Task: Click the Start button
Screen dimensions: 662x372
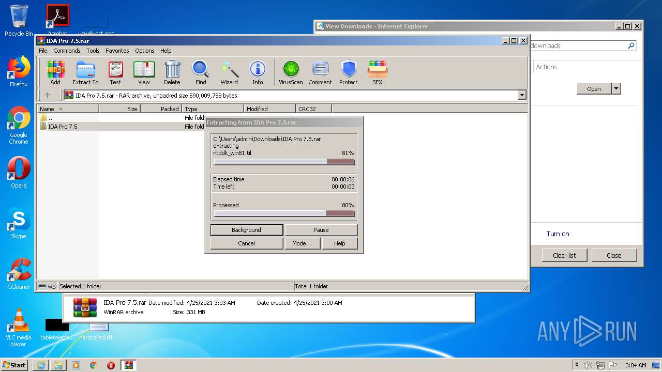Action: 14,365
